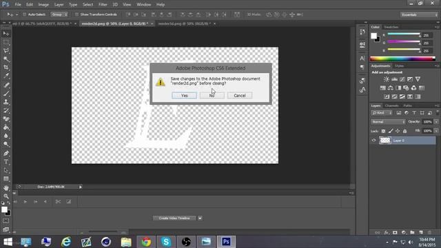Select the Pen tool
The image size is (441, 248).
[6, 153]
